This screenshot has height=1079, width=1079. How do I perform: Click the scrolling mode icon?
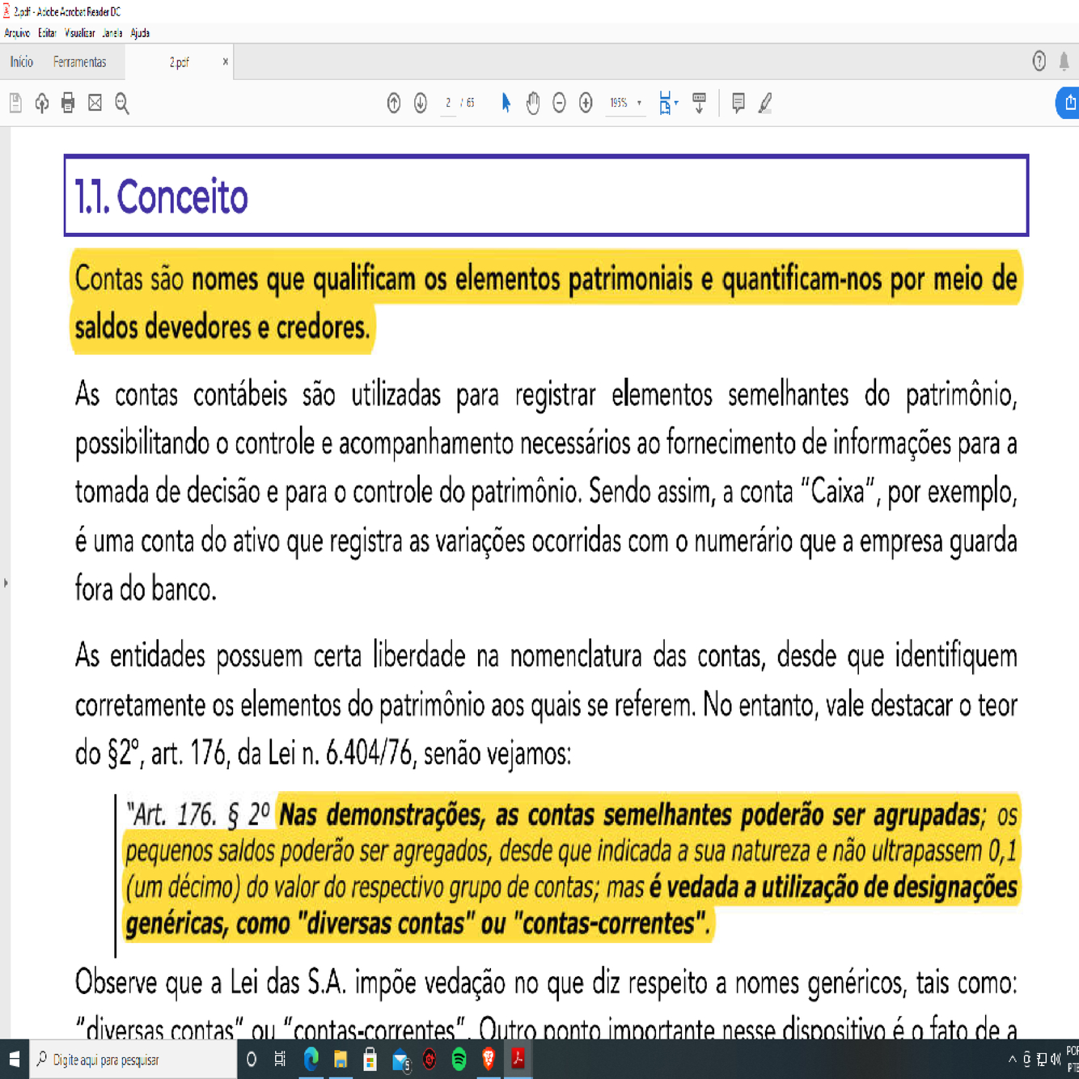click(x=700, y=103)
